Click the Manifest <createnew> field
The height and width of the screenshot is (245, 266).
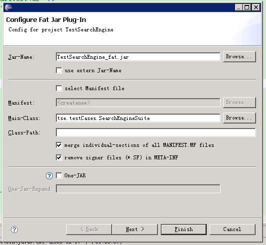pyautogui.click(x=138, y=103)
